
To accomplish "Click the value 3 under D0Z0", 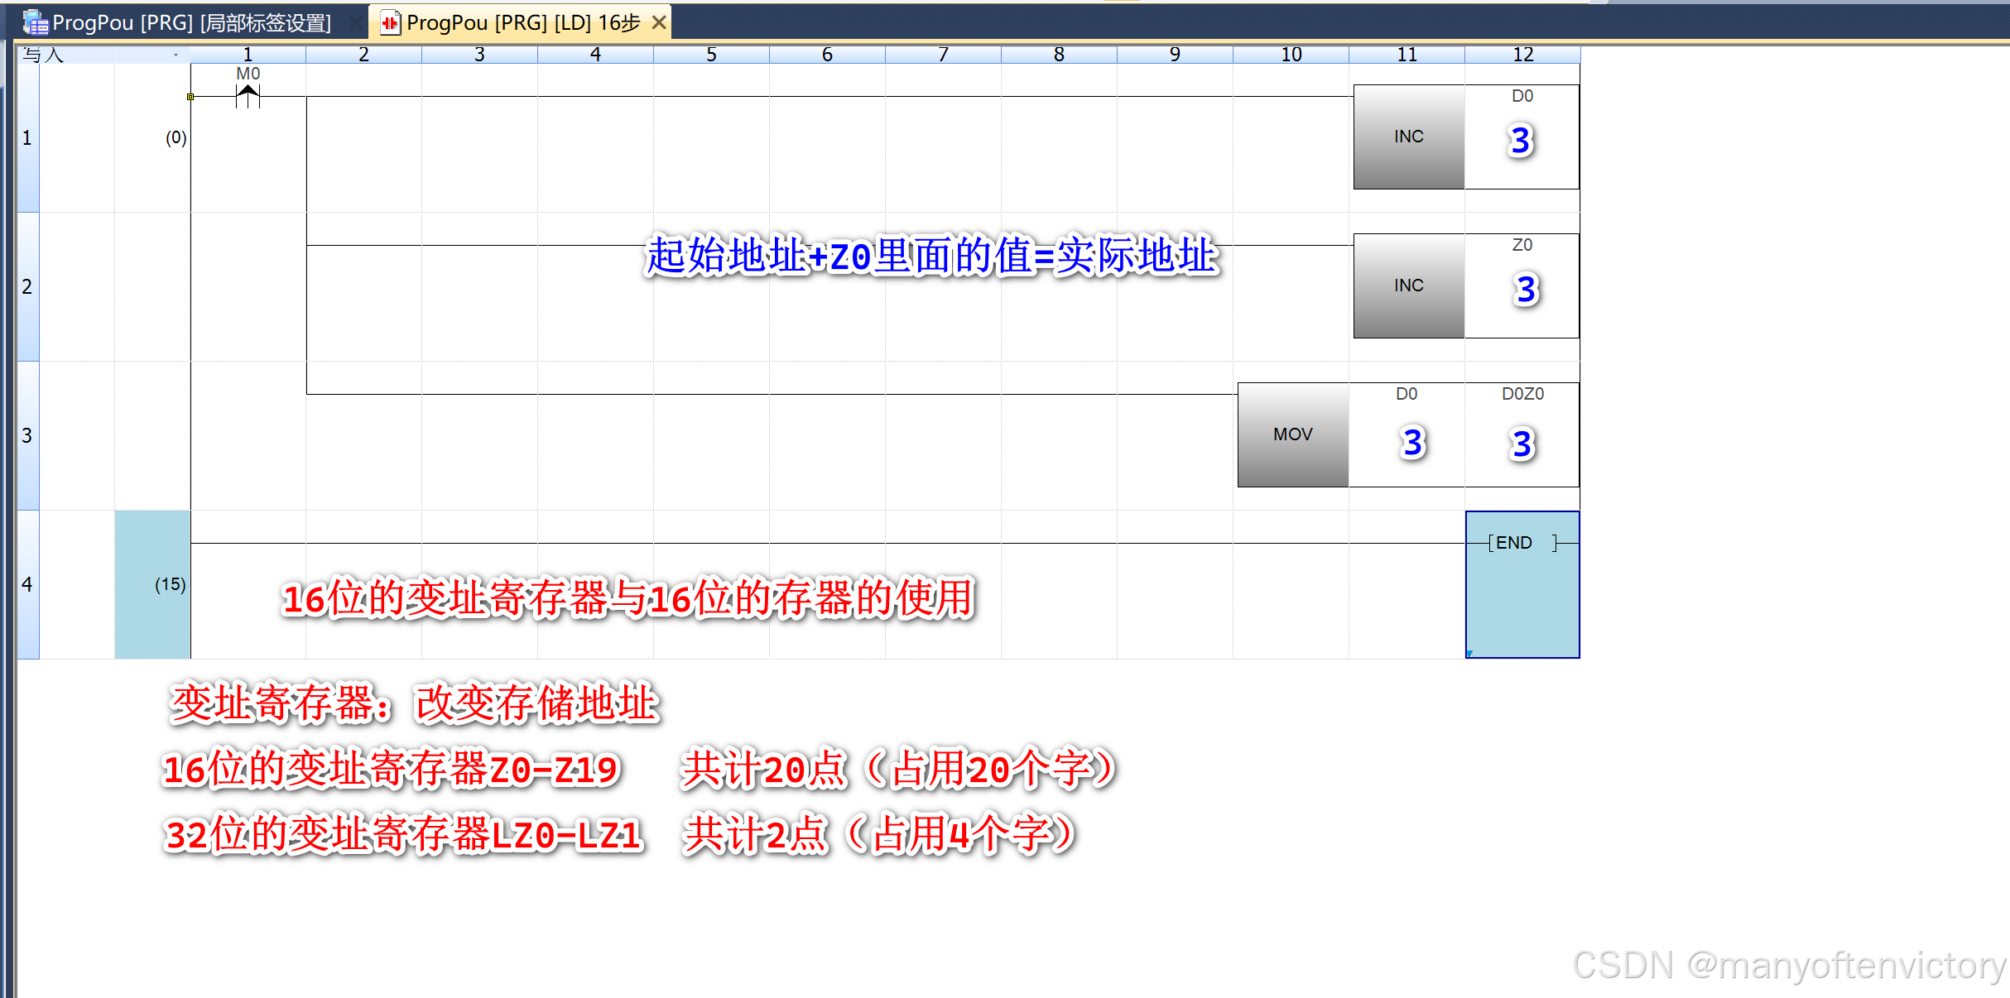I will [1522, 444].
